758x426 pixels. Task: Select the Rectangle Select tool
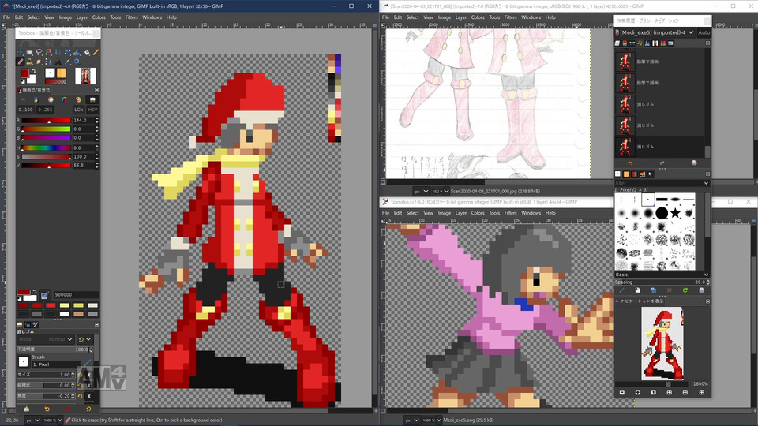pos(29,52)
